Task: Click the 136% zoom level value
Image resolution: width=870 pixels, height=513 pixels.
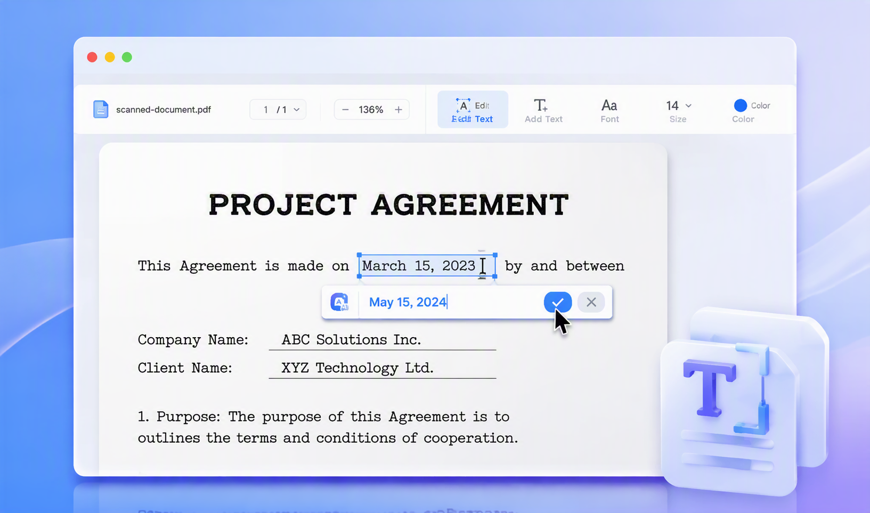Action: click(x=371, y=110)
